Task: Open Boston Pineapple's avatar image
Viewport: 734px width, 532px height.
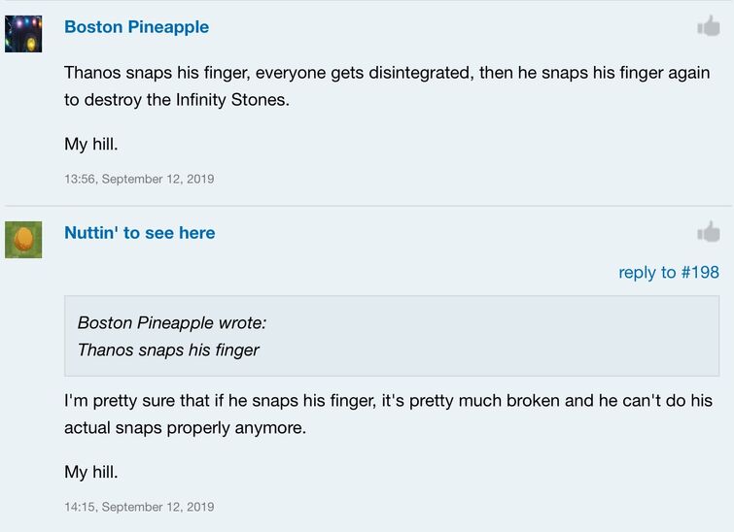Action: click(x=23, y=34)
